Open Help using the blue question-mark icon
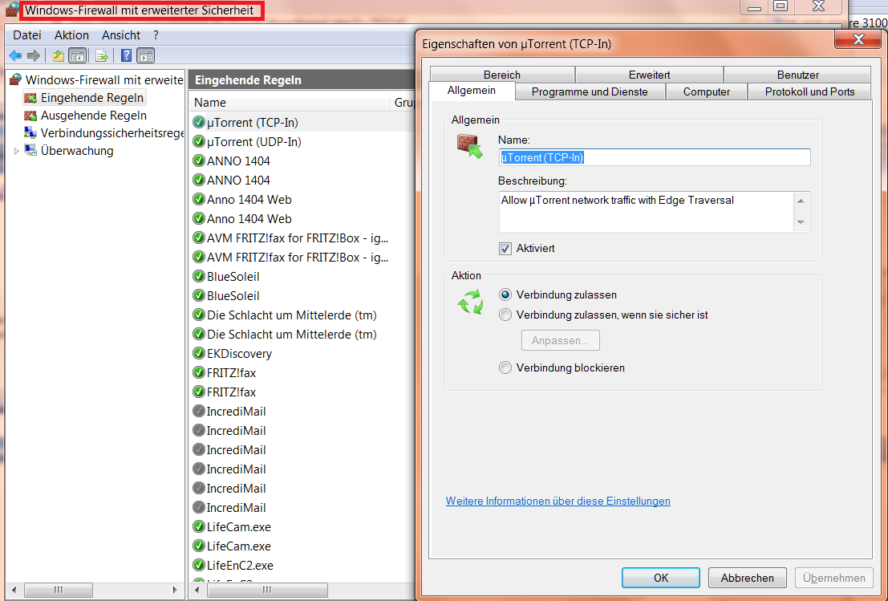Image resolution: width=888 pixels, height=601 pixels. pos(126,55)
